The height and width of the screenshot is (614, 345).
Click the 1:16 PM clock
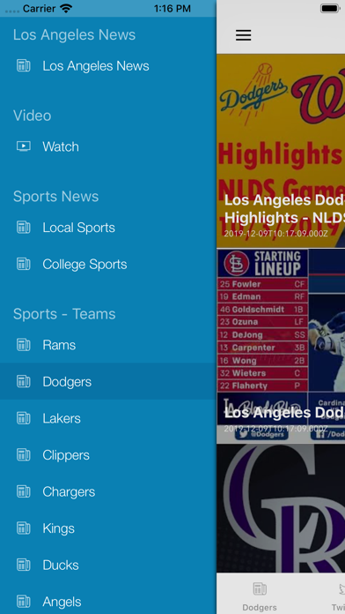point(172,8)
